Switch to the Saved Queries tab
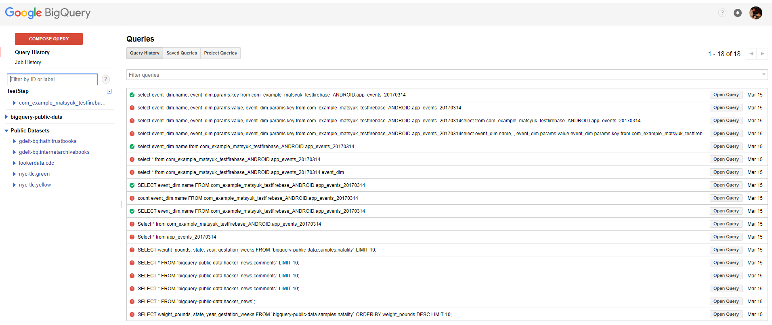The width and height of the screenshot is (772, 325). click(182, 53)
